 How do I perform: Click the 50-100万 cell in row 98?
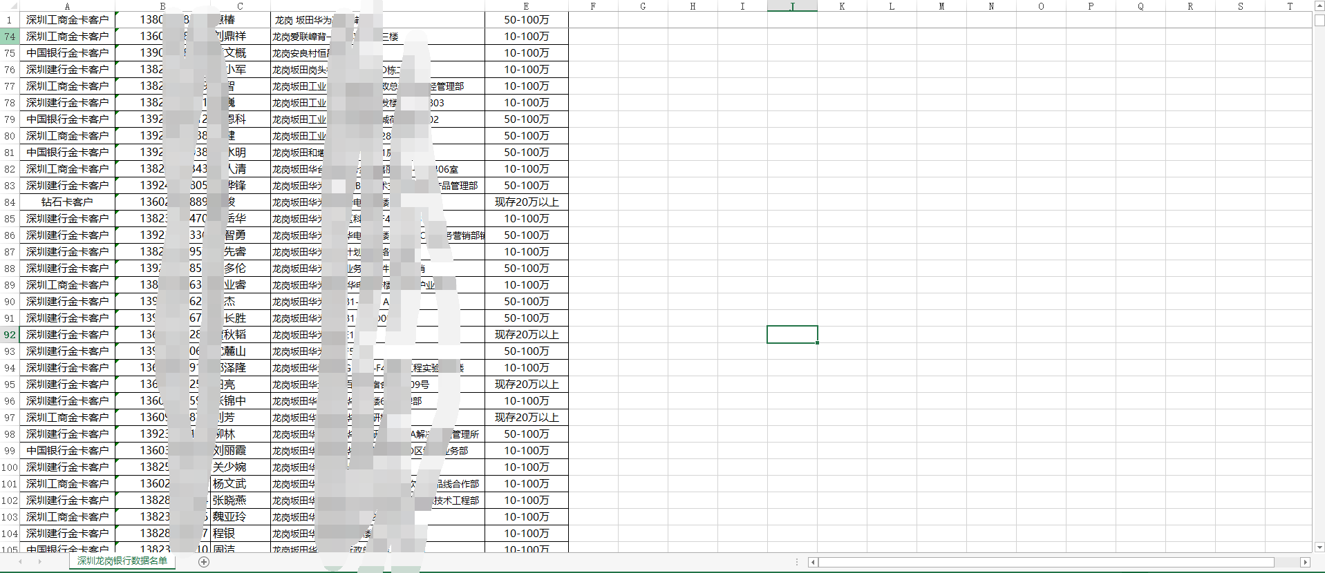(526, 434)
